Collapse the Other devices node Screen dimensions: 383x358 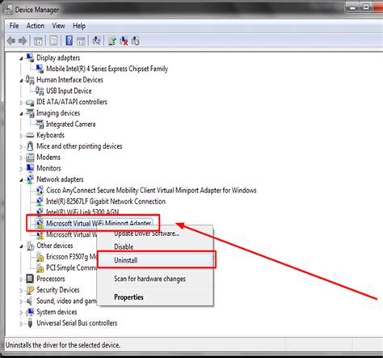pyautogui.click(x=21, y=246)
